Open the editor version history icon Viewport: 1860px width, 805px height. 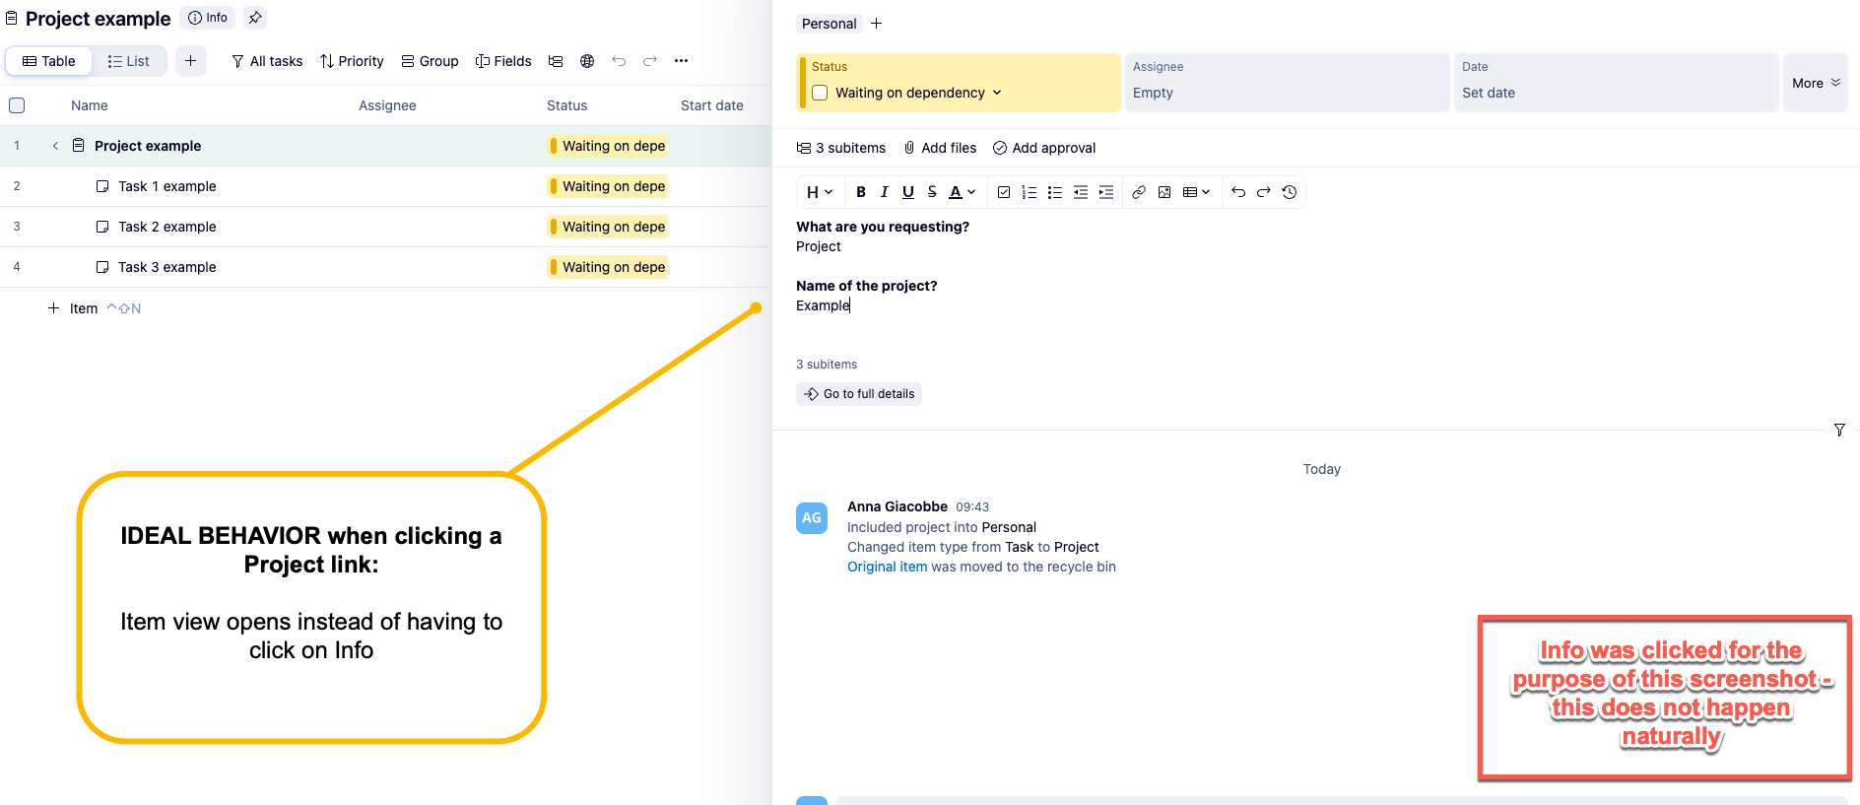[x=1290, y=192]
